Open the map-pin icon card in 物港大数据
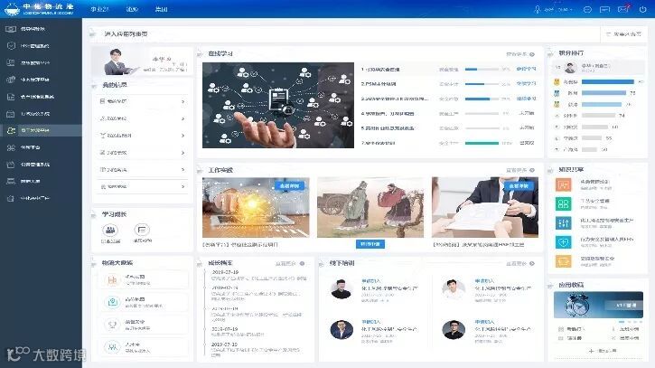Screen dimensions: 655x368 (144, 302)
